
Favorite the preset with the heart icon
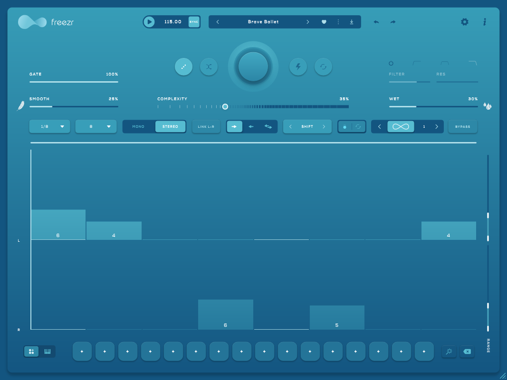(324, 22)
